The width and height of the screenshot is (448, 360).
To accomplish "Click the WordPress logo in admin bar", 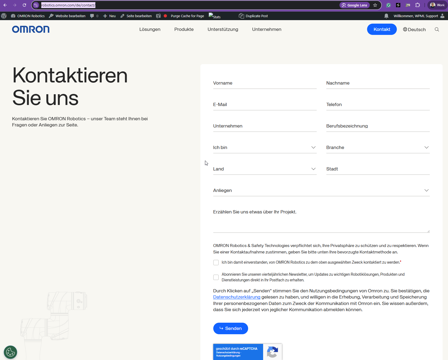I will pyautogui.click(x=4, y=16).
